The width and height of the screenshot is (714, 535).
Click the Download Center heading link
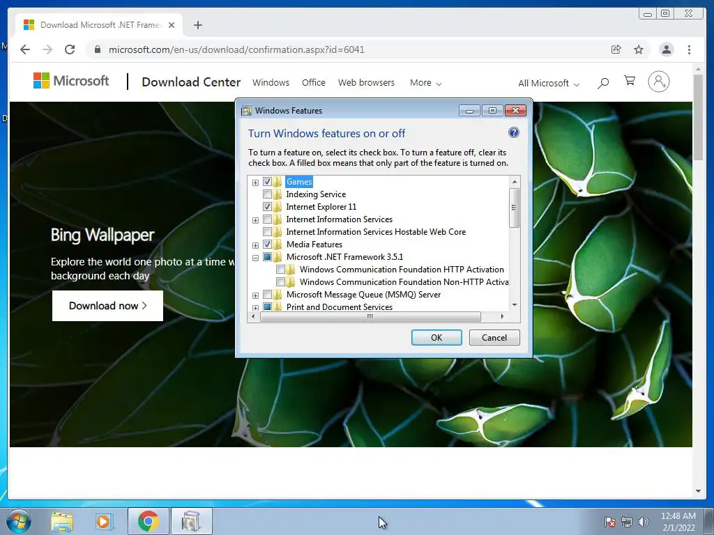[191, 82]
